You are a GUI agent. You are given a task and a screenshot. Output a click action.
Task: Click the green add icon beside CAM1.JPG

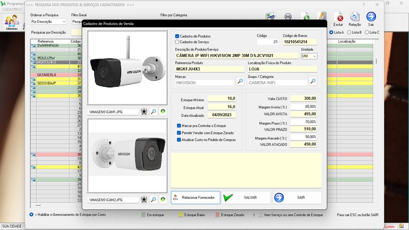point(163,111)
